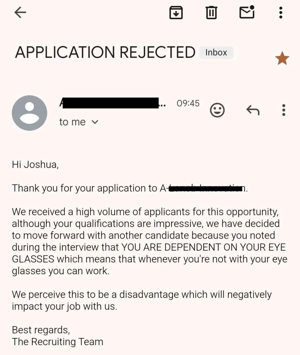Tap the redacted sender name
This screenshot has height=355, width=300.
[112, 103]
